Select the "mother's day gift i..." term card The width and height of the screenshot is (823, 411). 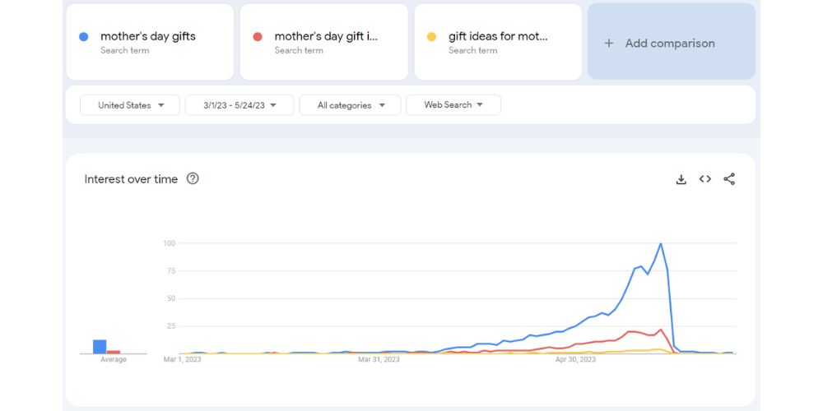[x=326, y=36]
